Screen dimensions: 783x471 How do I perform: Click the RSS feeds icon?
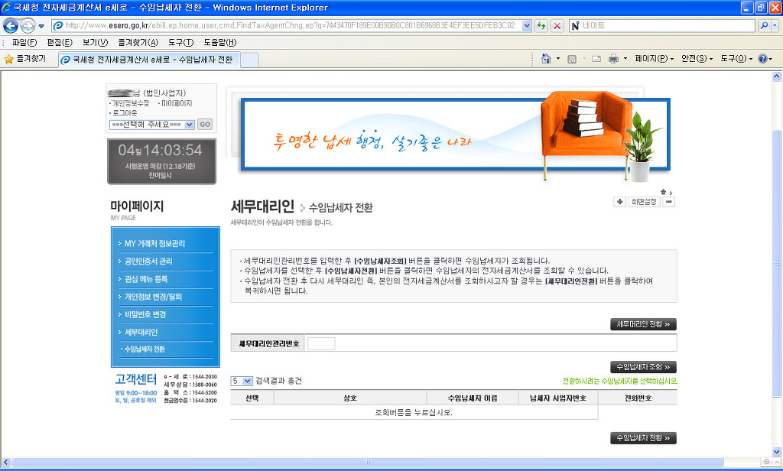(572, 59)
